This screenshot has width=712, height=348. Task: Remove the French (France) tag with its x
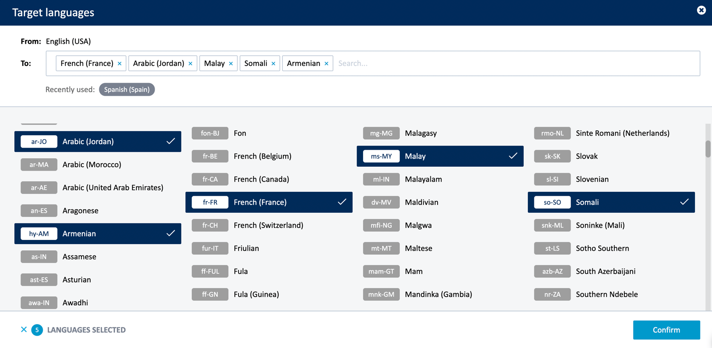tap(120, 63)
